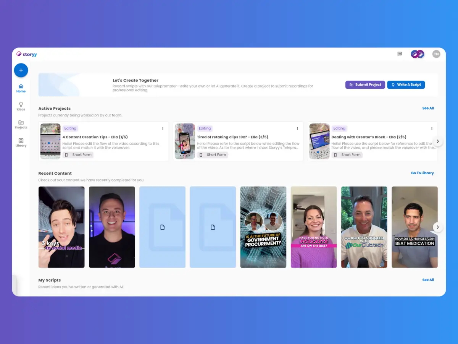
Task: Click the Storyy logo
Action: point(27,54)
